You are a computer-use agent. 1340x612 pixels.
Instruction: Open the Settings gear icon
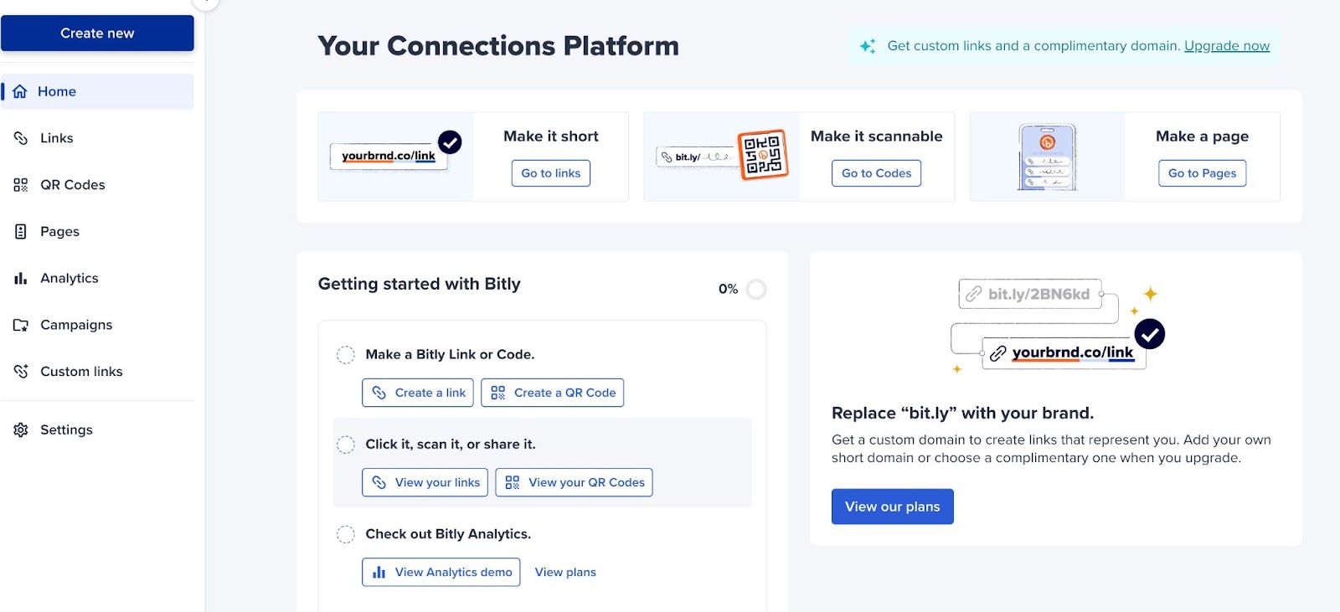[21, 429]
